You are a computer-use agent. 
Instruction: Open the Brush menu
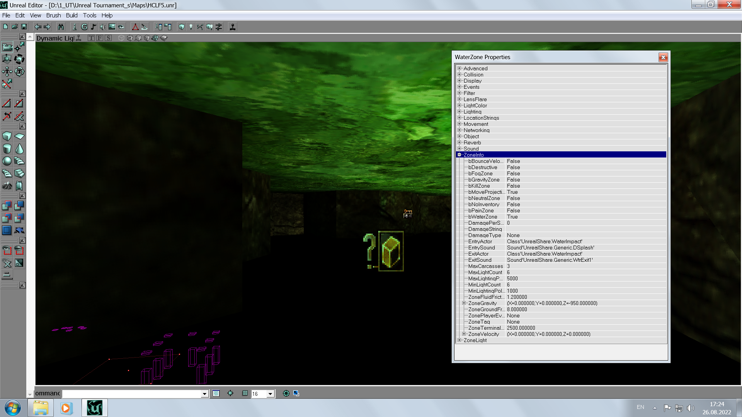pyautogui.click(x=53, y=15)
